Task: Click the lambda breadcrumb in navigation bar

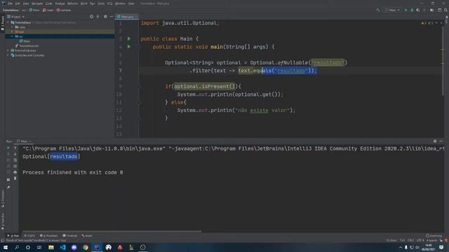Action: click(64, 10)
